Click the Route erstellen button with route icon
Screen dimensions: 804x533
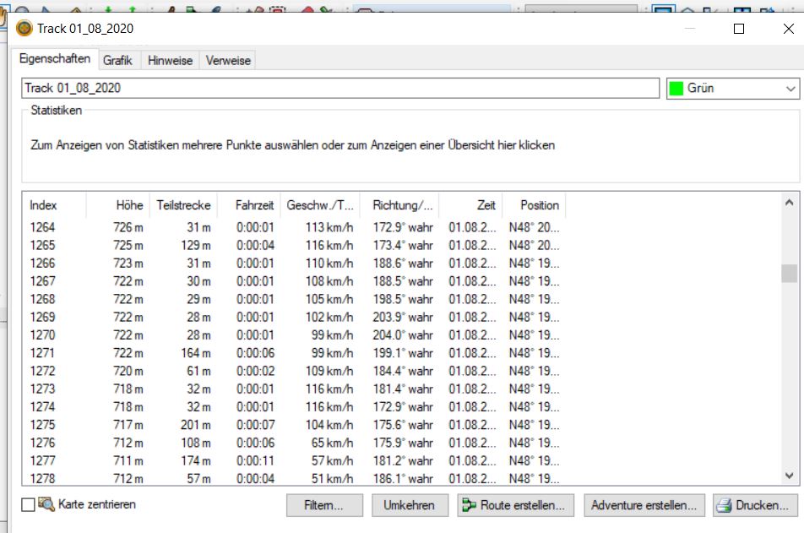click(516, 506)
